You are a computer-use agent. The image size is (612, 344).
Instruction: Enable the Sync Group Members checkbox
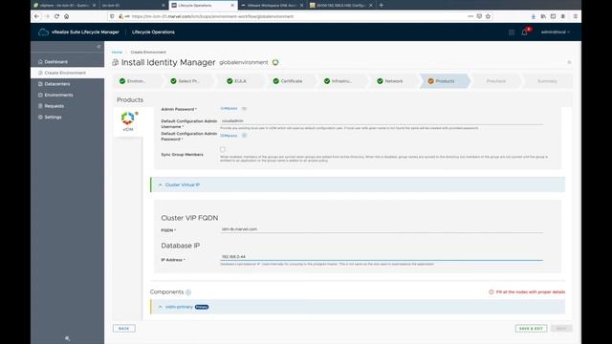pyautogui.click(x=223, y=149)
